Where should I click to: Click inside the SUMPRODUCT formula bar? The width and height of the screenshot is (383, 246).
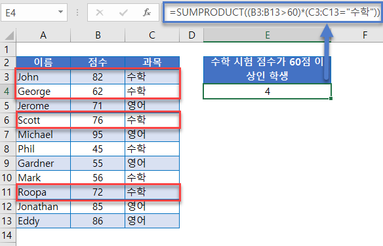coord(272,12)
